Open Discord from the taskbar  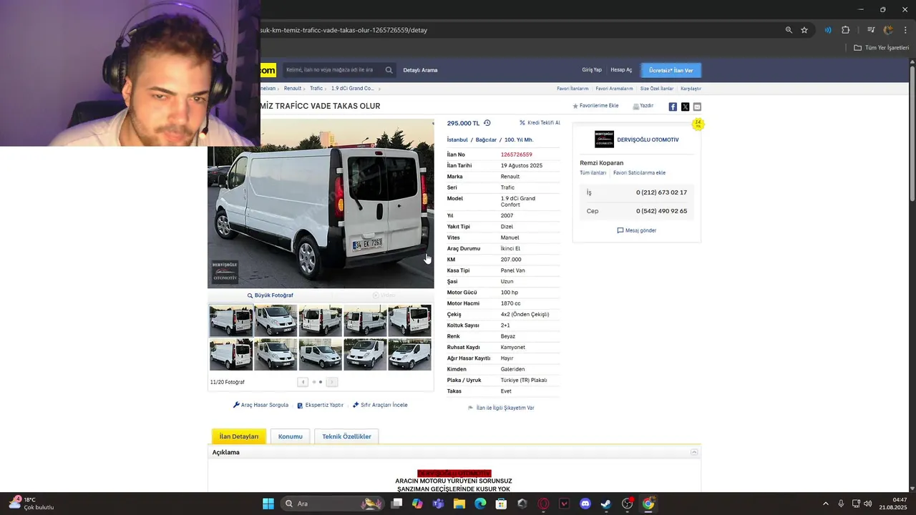(585, 504)
